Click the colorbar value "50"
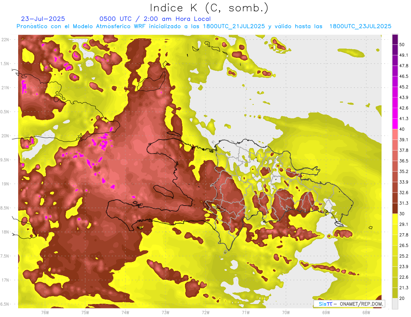The width and height of the screenshot is (411, 317). point(402,44)
